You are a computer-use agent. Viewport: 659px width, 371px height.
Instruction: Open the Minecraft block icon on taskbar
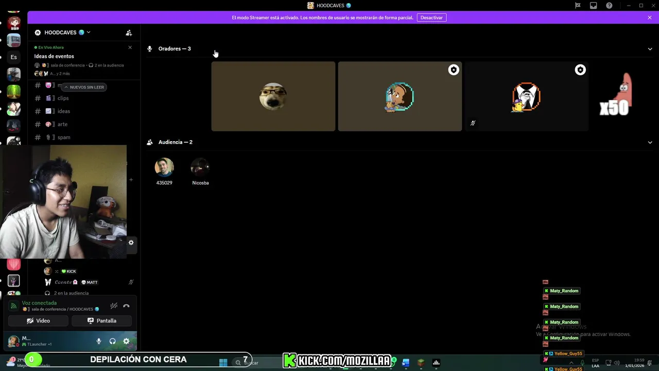pyautogui.click(x=421, y=363)
